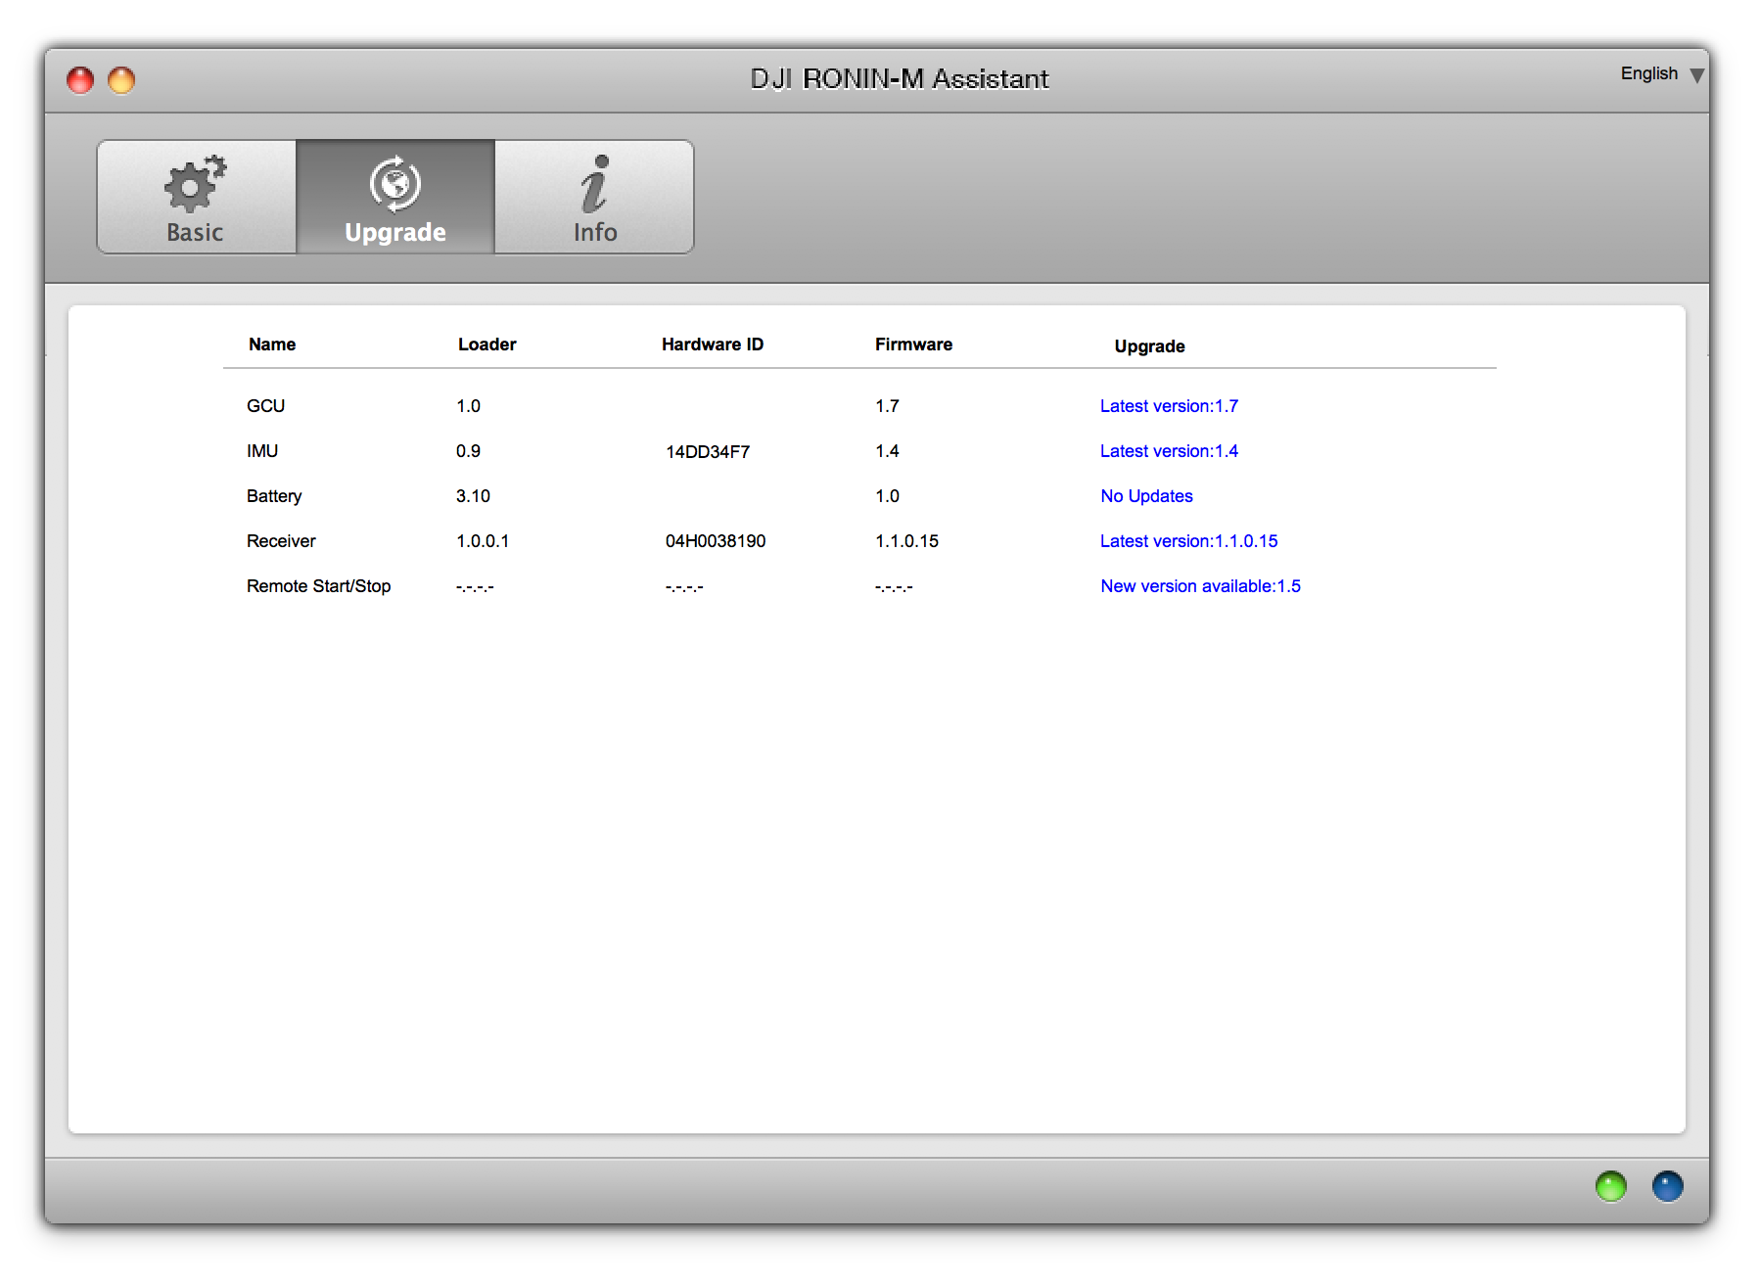This screenshot has height=1286, width=1760.
Task: Click Receiver hardware ID 04H0038190
Action: (x=716, y=541)
